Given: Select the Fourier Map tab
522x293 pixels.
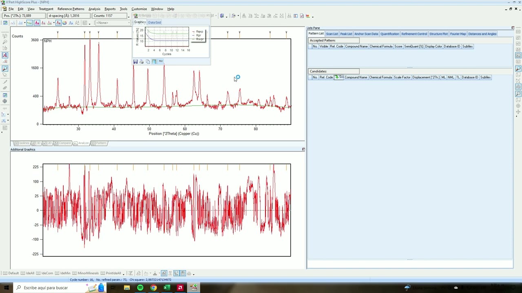Looking at the screenshot, I should pyautogui.click(x=458, y=34).
